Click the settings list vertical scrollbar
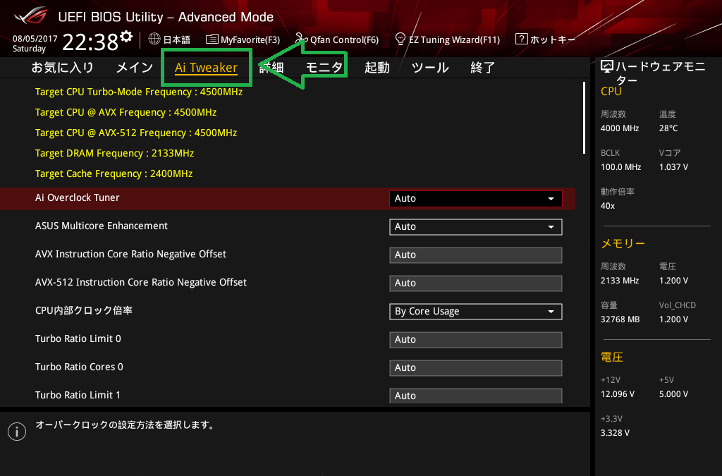 (584, 118)
